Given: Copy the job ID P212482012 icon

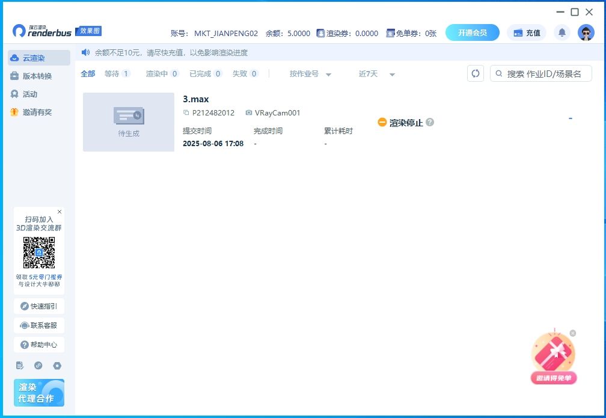Looking at the screenshot, I should pos(186,112).
